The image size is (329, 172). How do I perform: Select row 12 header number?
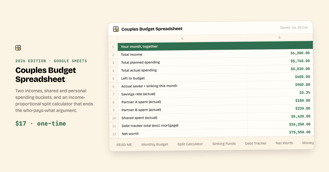(114, 134)
